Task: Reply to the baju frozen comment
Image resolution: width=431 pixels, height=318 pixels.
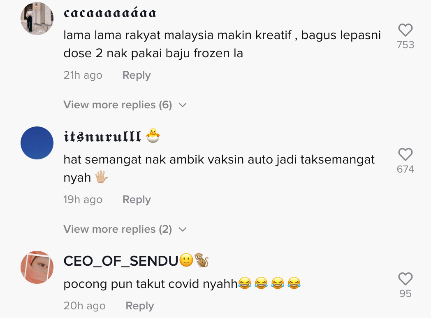Action: pos(137,75)
